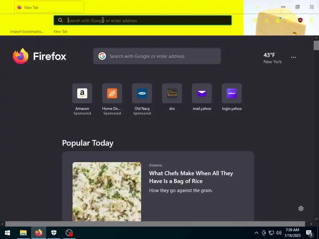The width and height of the screenshot is (319, 239).
Task: Open New Tab bookmark in bookmarks toolbar
Action: (x=60, y=31)
